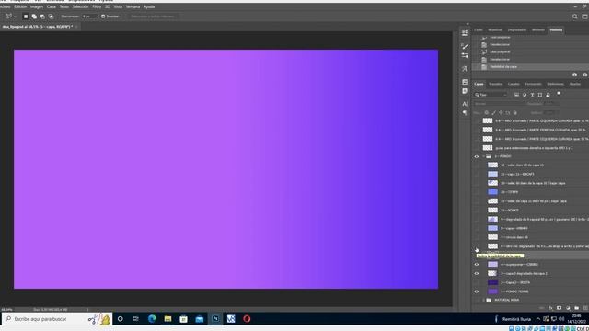
Task: Hide layer '4 — superponer'
Action: pyautogui.click(x=477, y=264)
